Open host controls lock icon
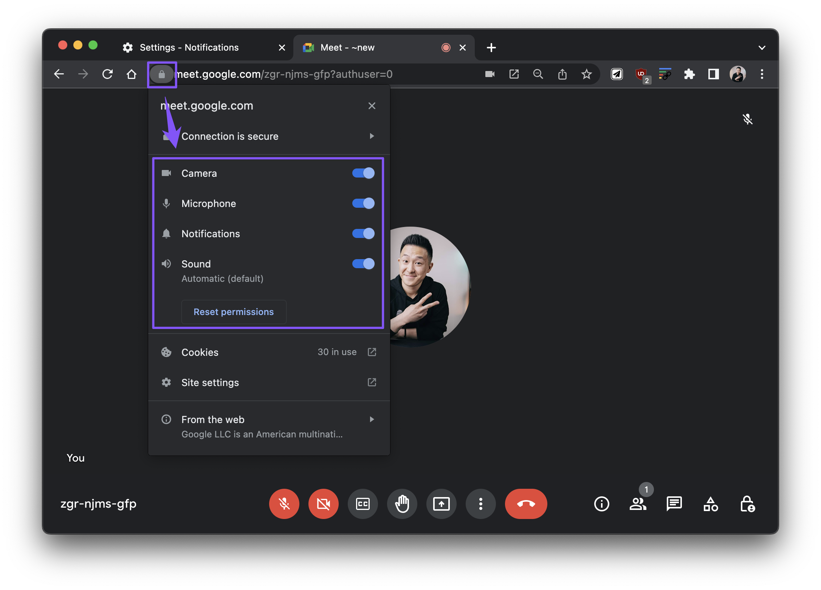 coord(747,504)
